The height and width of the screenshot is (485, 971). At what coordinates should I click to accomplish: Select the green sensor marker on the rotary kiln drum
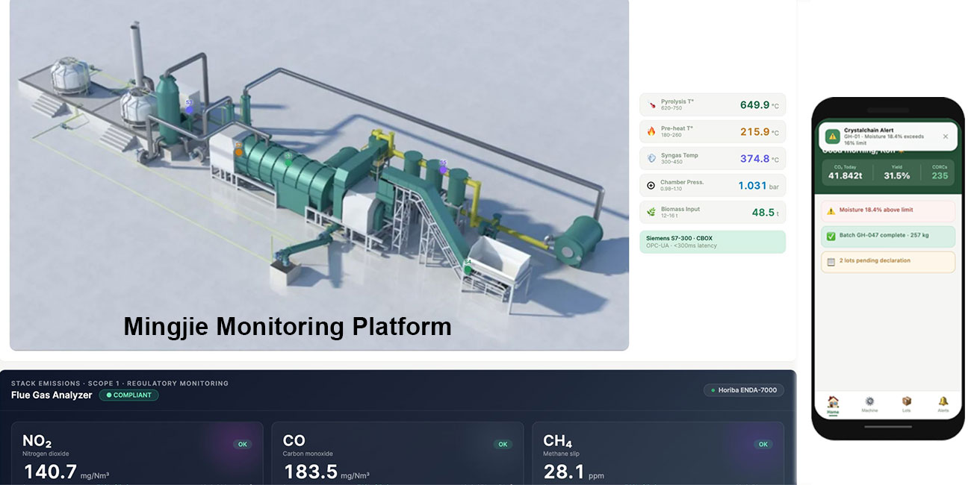point(288,162)
